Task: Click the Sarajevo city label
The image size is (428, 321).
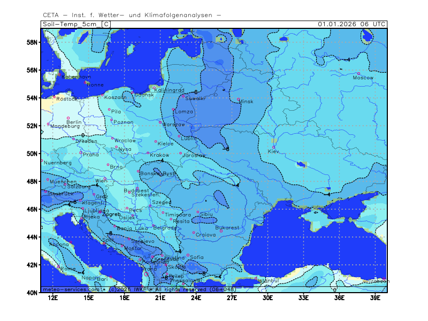Action: point(142,242)
